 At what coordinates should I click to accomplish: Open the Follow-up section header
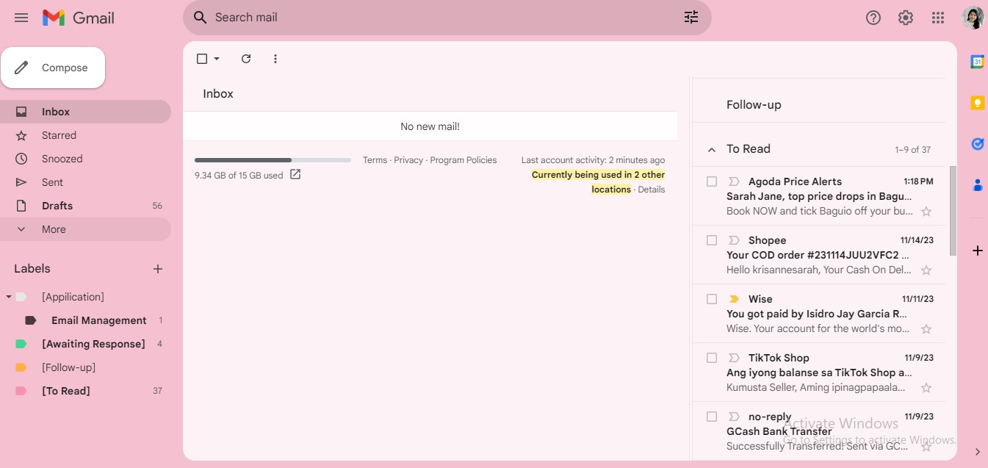pyautogui.click(x=754, y=105)
